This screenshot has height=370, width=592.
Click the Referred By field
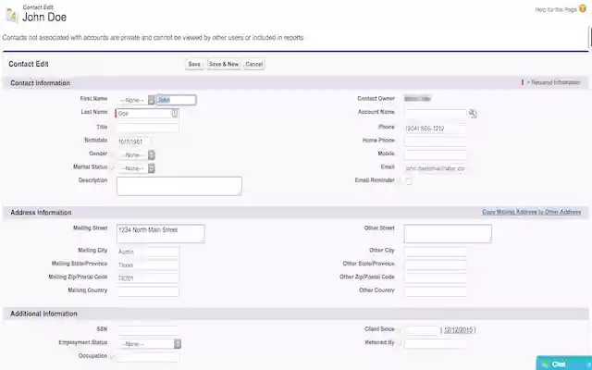pos(436,343)
